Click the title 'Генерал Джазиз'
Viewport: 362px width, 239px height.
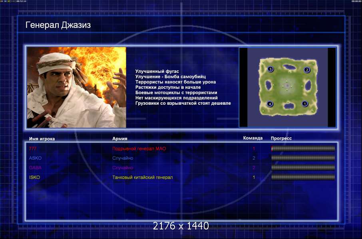tap(58, 25)
